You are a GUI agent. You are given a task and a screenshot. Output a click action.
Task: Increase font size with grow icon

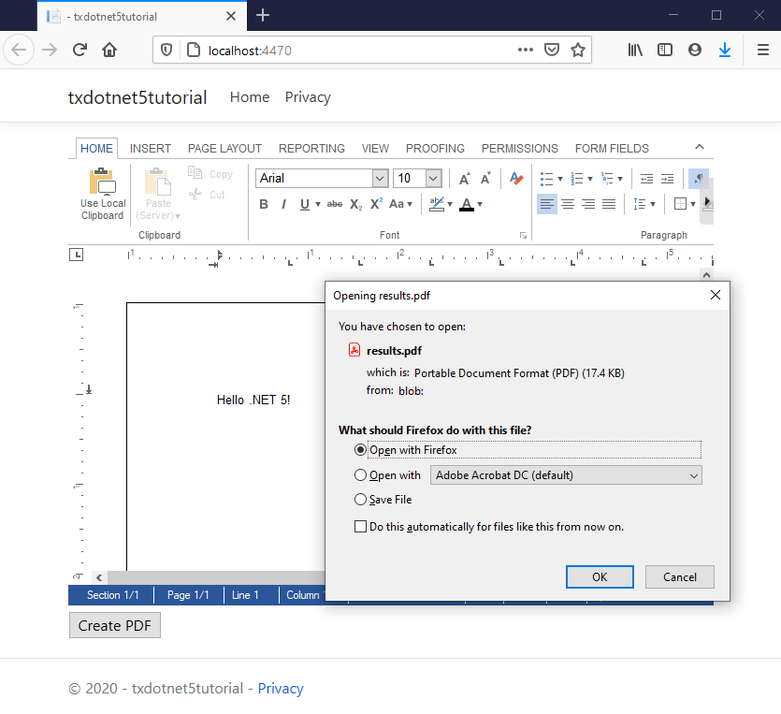(x=464, y=179)
